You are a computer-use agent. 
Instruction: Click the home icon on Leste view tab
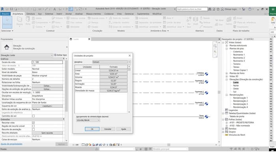pos(71,39)
